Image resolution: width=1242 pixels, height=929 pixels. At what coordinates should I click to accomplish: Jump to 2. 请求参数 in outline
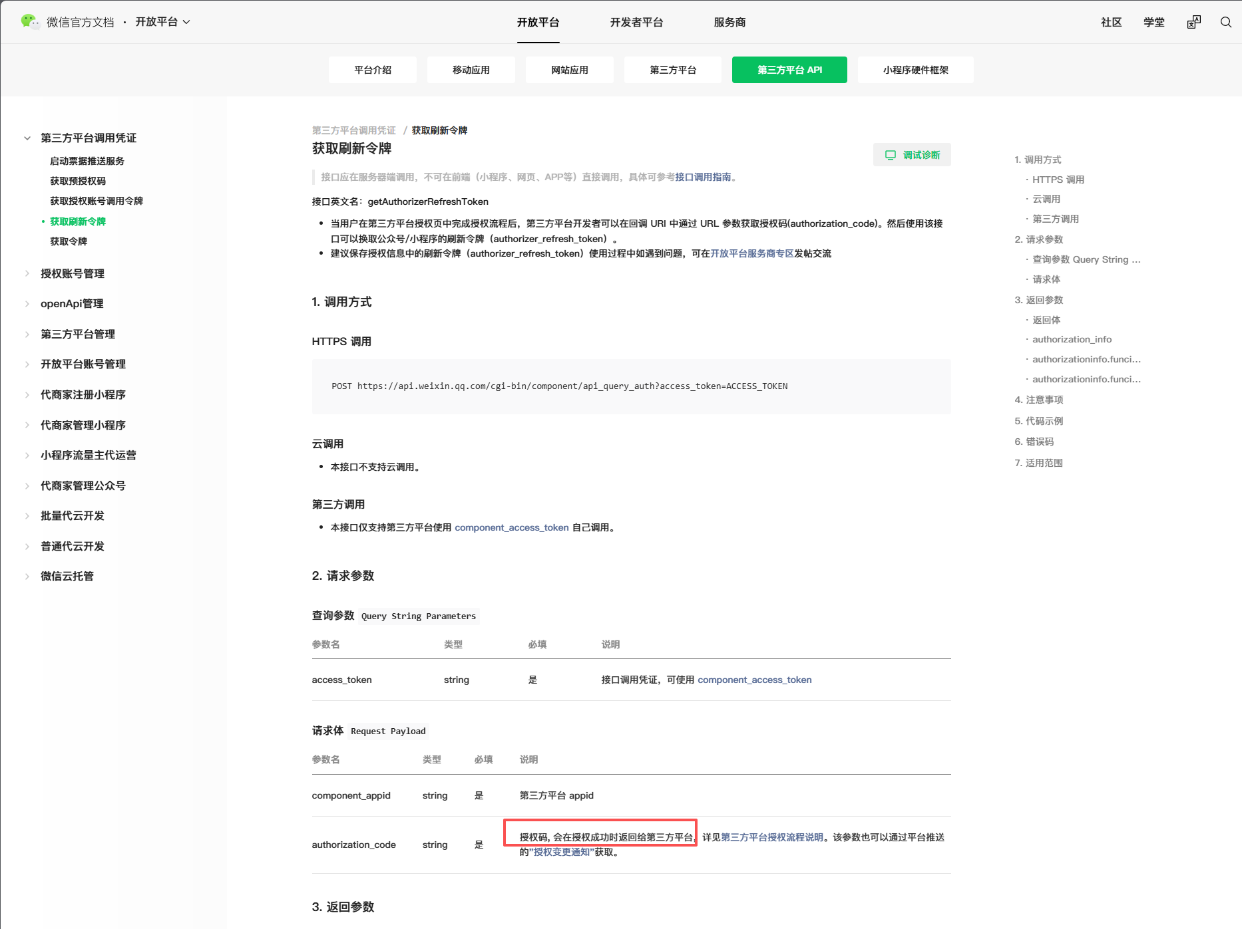click(x=1039, y=239)
